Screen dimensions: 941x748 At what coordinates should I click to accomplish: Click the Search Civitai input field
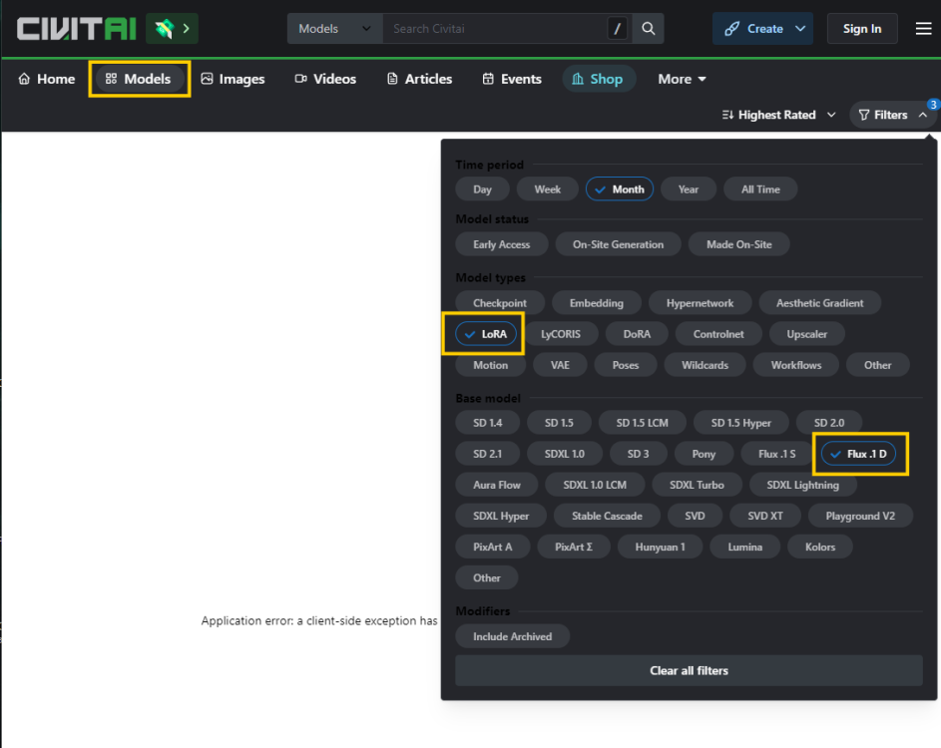click(494, 29)
